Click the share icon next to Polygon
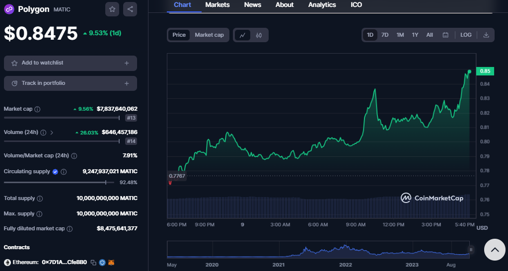The height and width of the screenshot is (271, 508). tap(130, 9)
